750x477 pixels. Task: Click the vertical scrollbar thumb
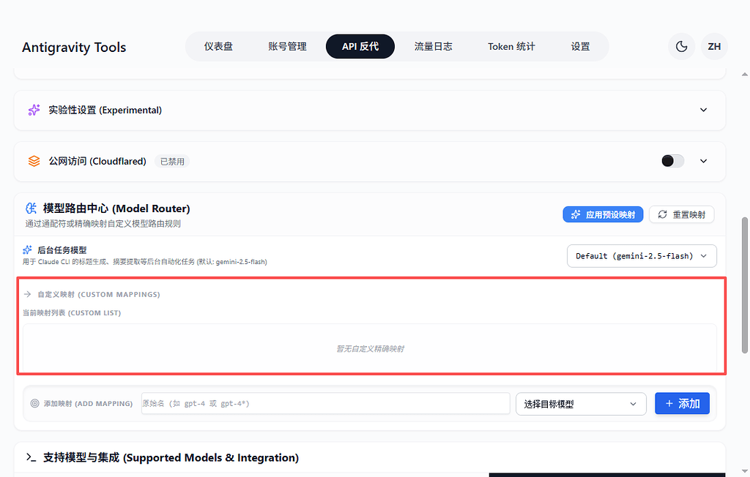745,285
